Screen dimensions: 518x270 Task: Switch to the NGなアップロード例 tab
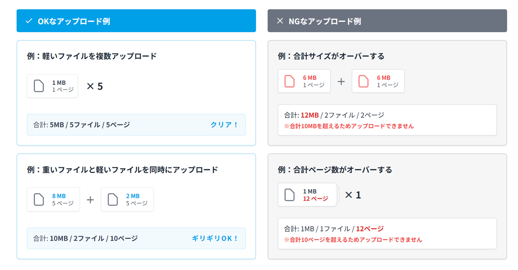387,21
